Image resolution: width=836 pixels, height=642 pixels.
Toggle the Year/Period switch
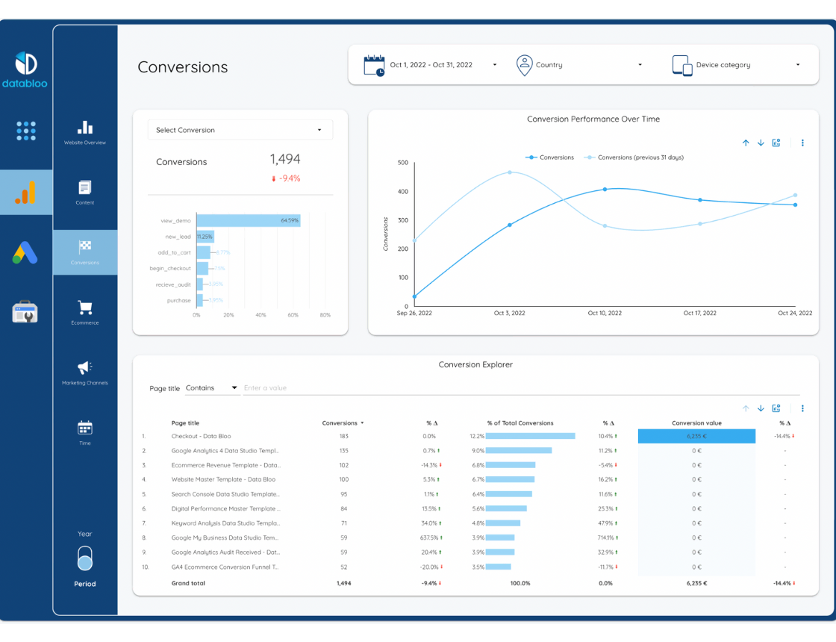click(x=84, y=558)
